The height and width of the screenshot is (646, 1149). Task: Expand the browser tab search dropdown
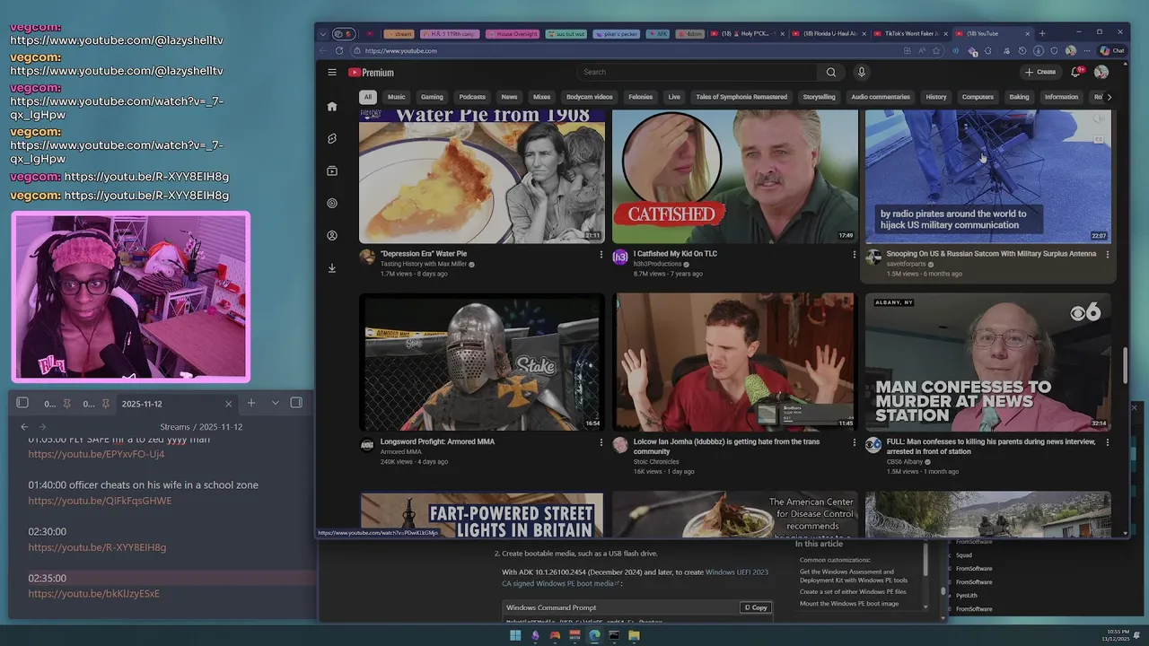tap(323, 34)
